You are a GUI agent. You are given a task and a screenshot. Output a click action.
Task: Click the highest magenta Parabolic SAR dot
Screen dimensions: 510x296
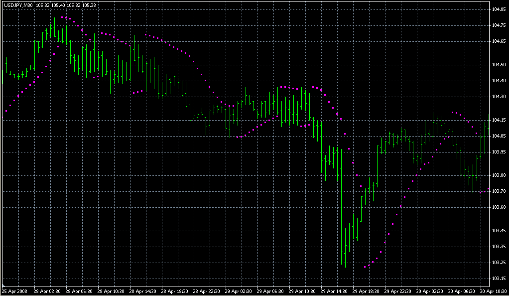tap(62, 17)
